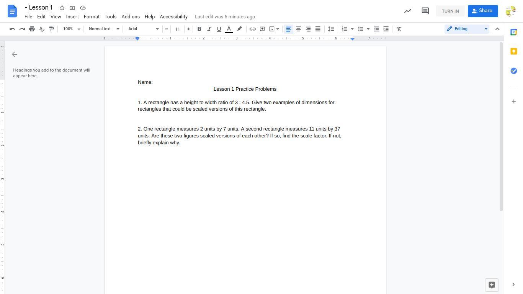Open the Help menu

point(150,17)
